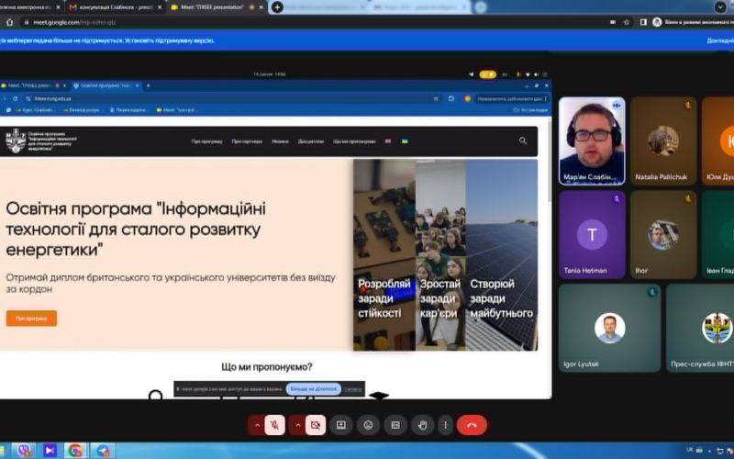
Task: Select Іван participant tile
Action: pos(718,234)
